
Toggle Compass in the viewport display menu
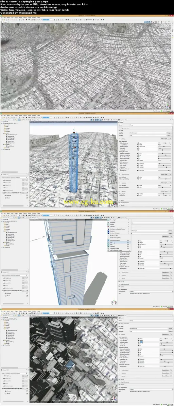(119, 246)
